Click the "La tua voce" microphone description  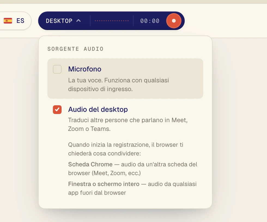click(119, 85)
